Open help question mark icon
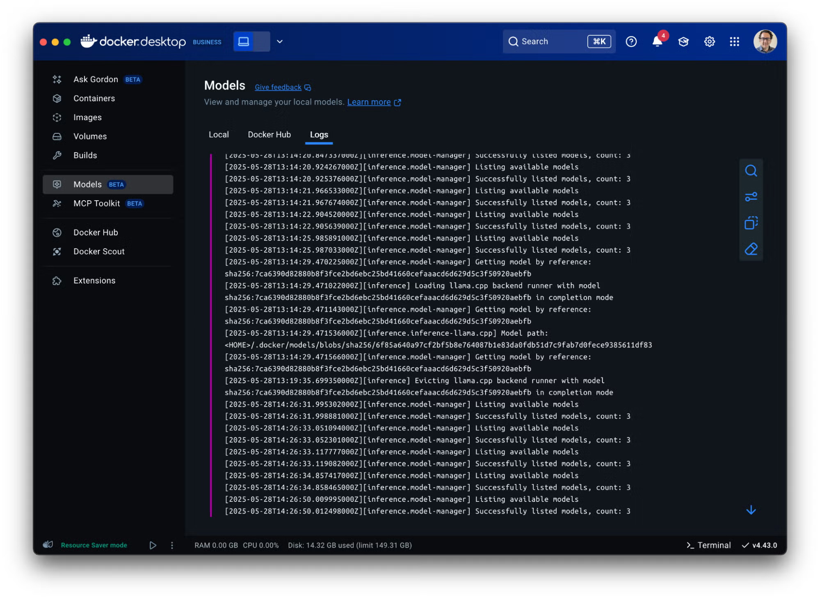The width and height of the screenshot is (820, 599). point(631,41)
